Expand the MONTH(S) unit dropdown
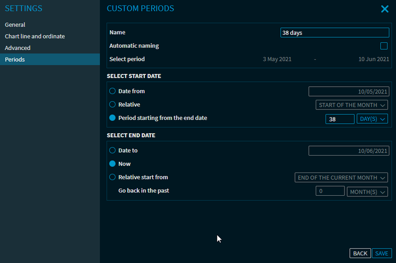 pyautogui.click(x=367, y=192)
